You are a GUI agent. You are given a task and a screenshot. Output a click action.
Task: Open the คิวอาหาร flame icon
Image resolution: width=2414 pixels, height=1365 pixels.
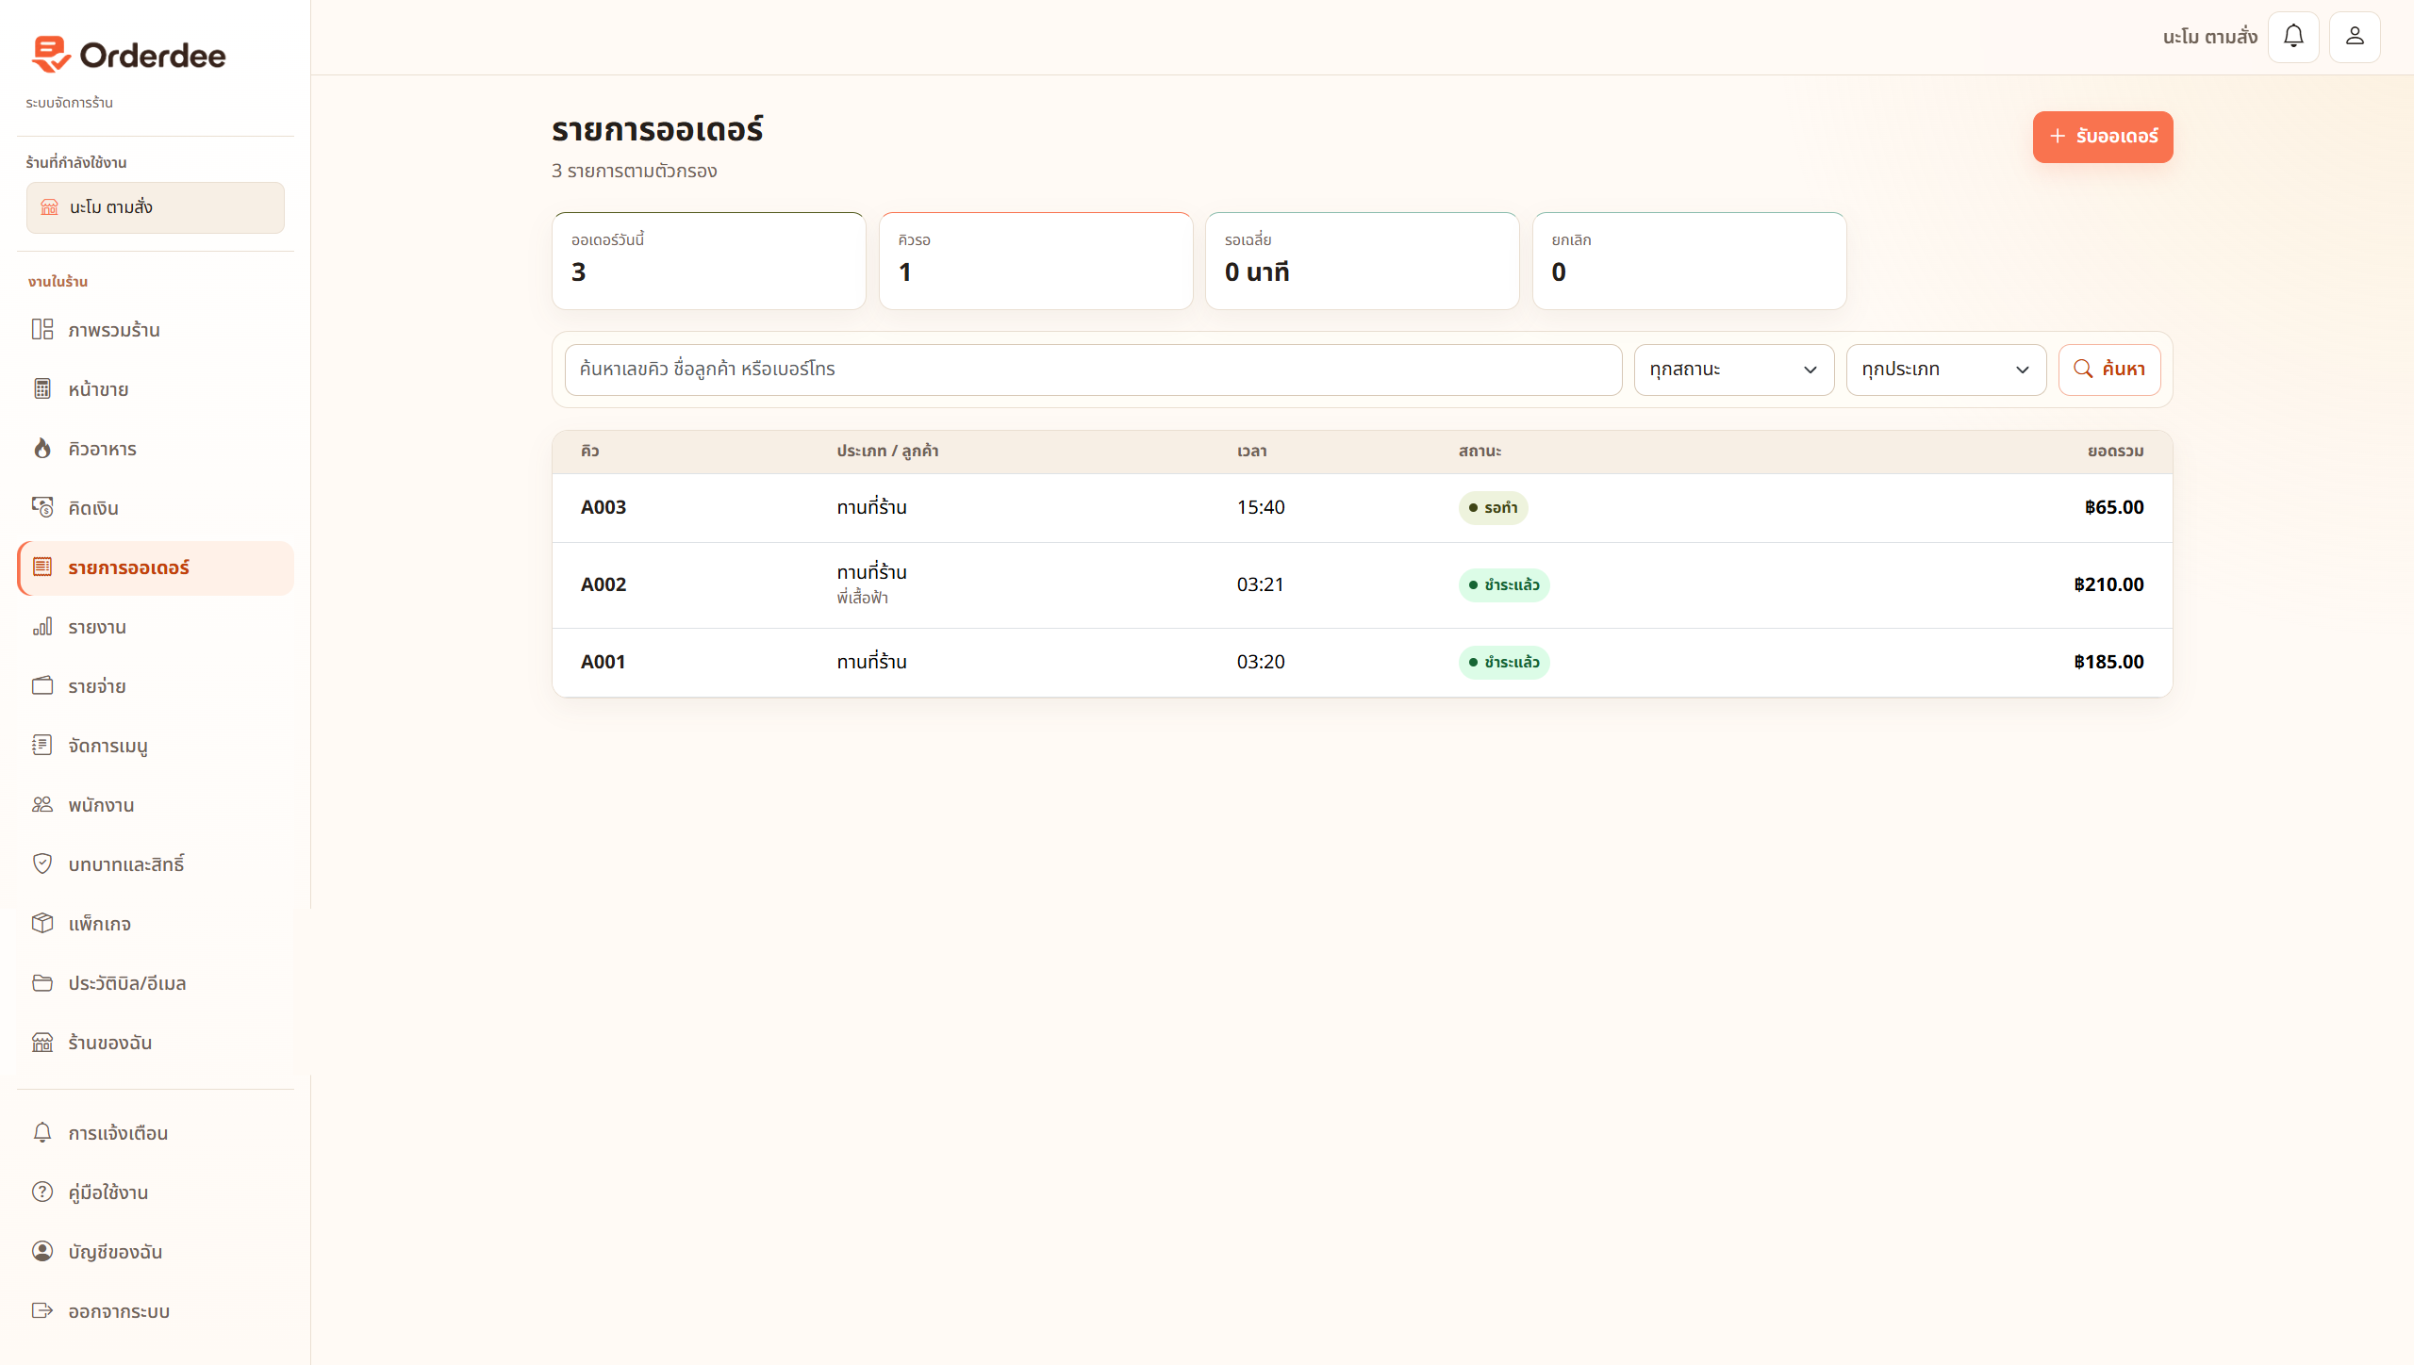click(42, 448)
